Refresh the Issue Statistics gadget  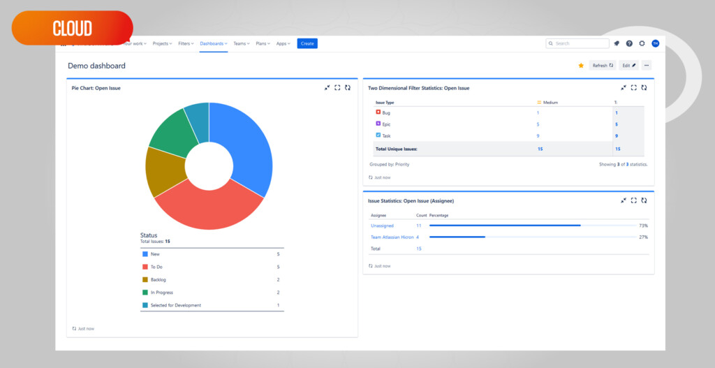(643, 200)
